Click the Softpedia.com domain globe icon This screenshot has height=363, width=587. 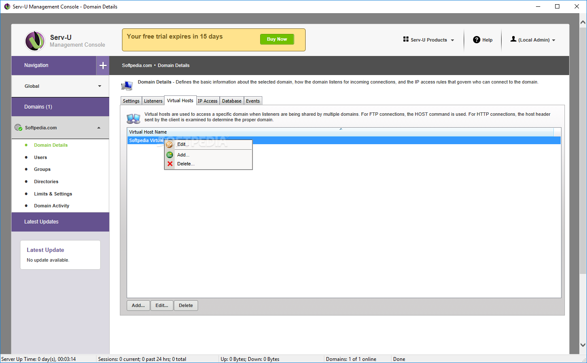tap(18, 127)
